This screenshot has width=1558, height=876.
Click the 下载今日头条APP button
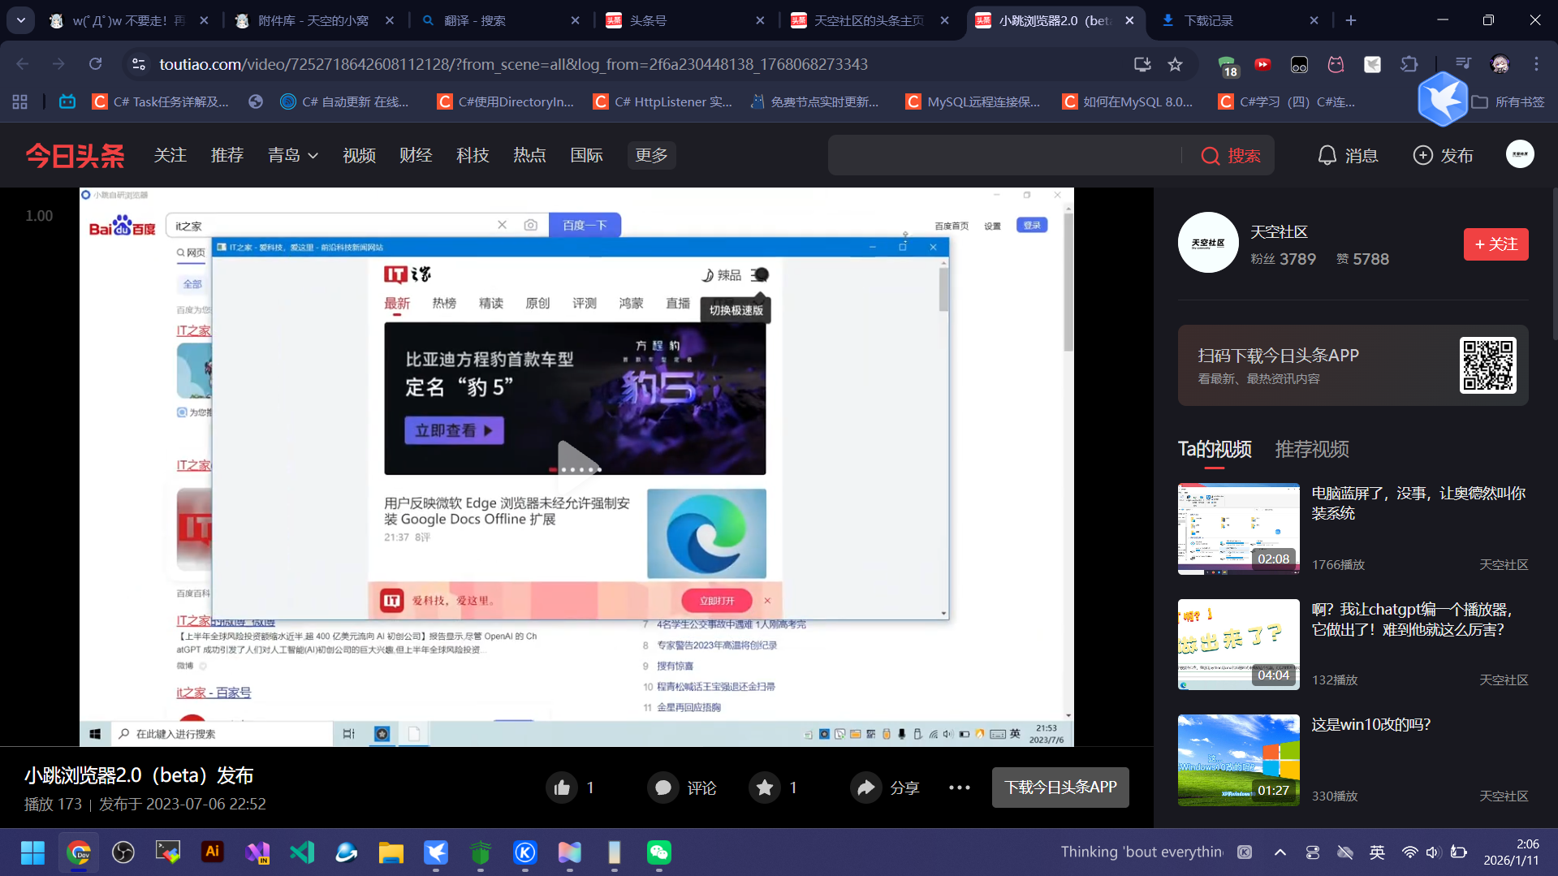[x=1060, y=787]
